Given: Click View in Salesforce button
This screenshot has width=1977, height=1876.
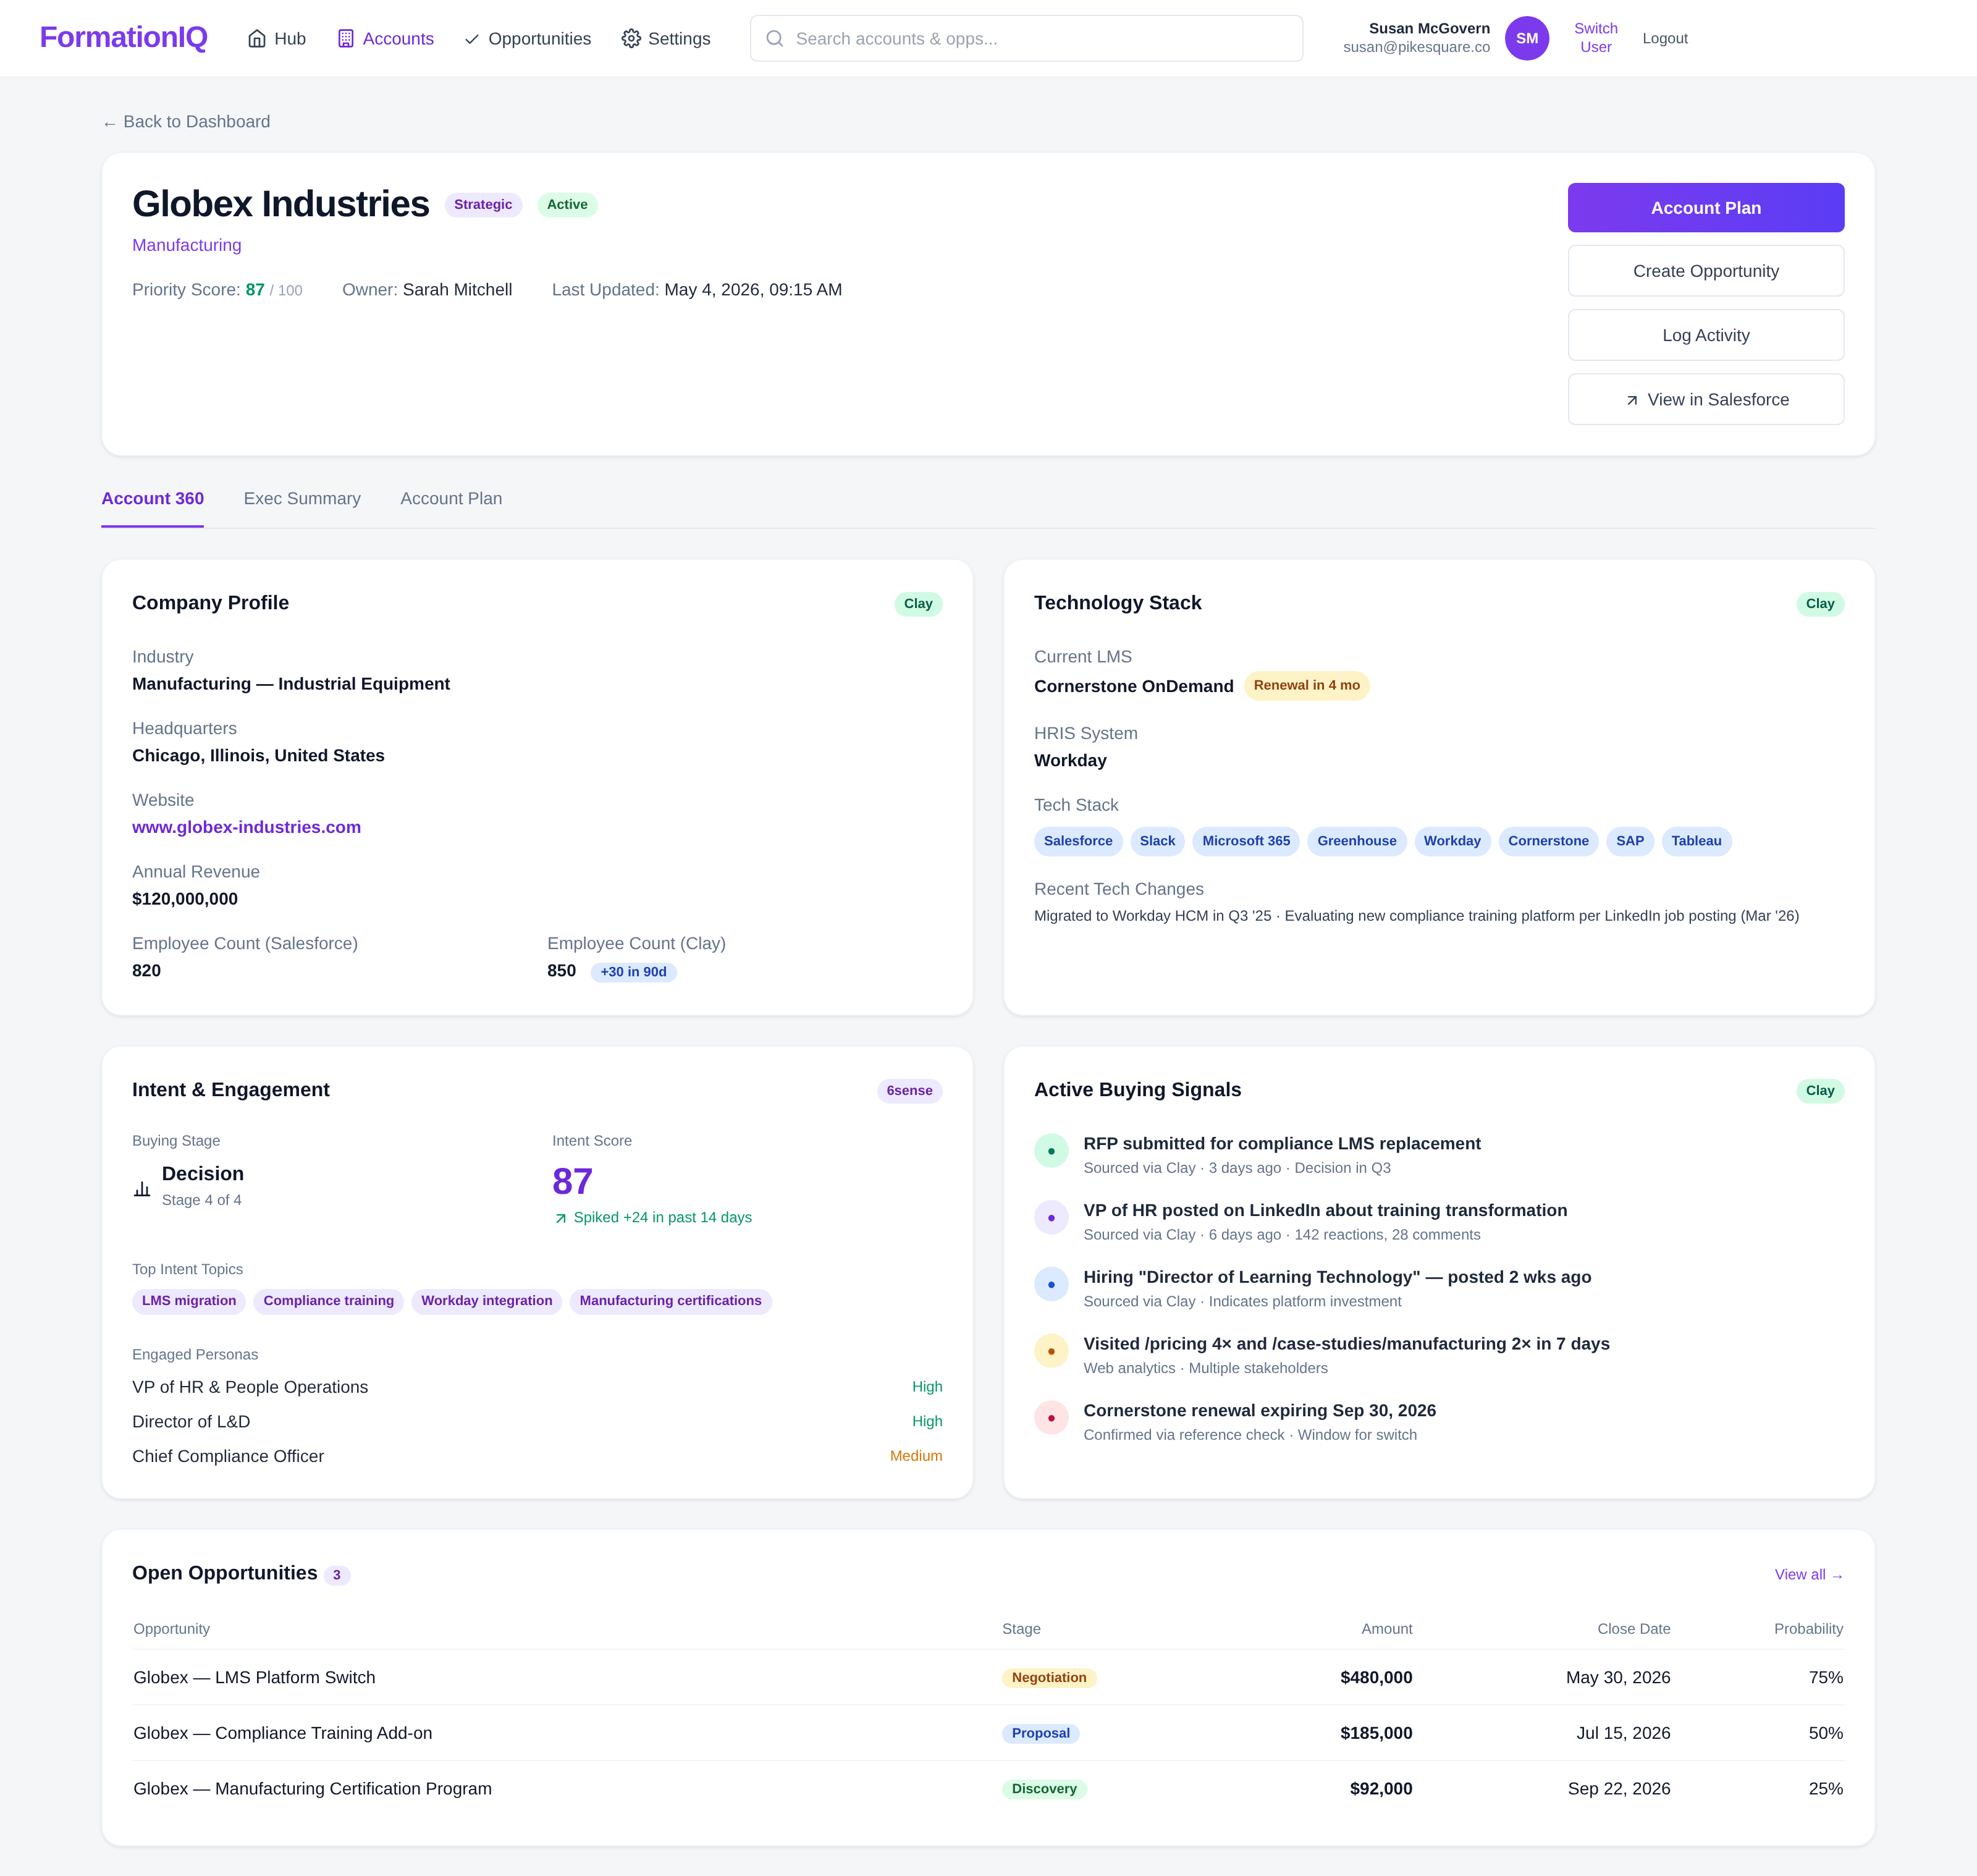Looking at the screenshot, I should (x=1705, y=399).
